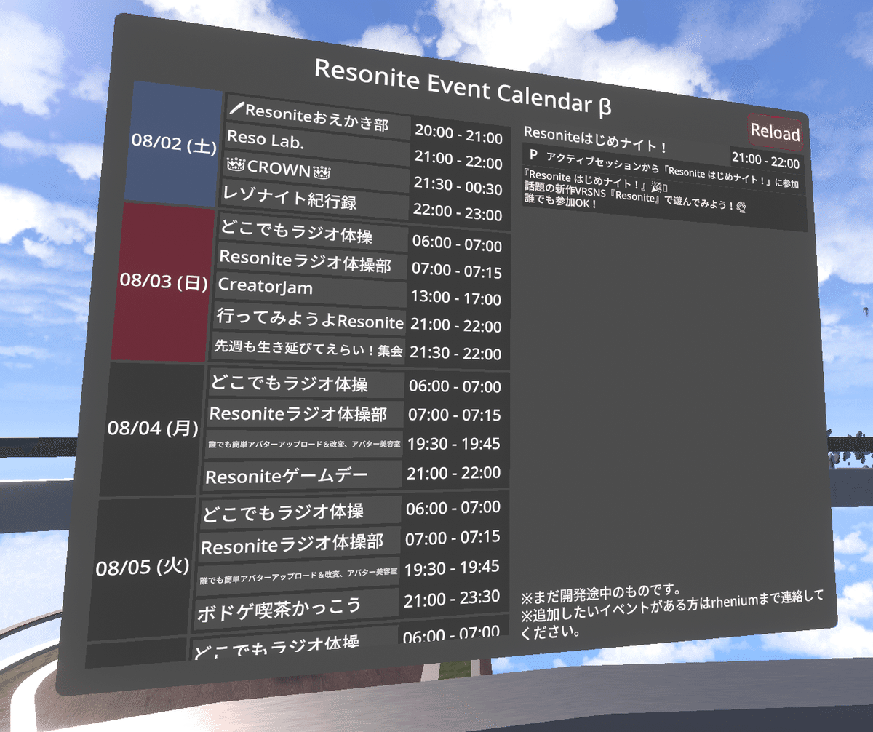Open 行ってみようよResonite event
Image resolution: width=873 pixels, height=732 pixels.
pyautogui.click(x=306, y=322)
